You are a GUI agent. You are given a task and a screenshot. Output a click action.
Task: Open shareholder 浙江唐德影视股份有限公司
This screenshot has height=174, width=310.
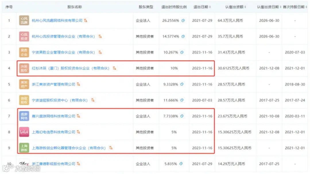(x=53, y=164)
